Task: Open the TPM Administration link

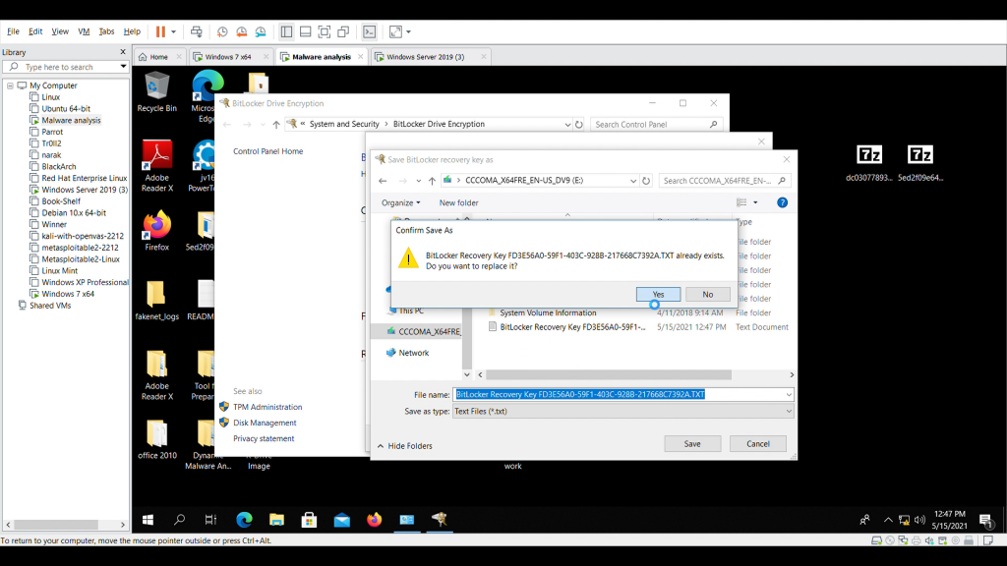Action: tap(267, 407)
